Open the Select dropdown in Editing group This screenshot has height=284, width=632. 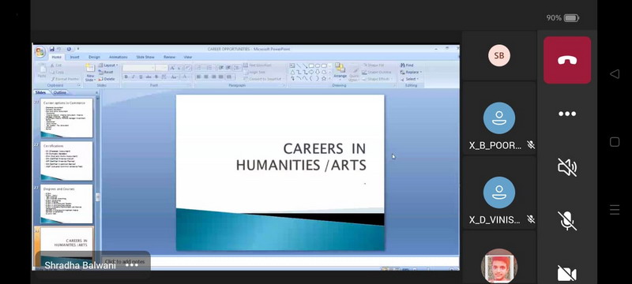click(409, 79)
